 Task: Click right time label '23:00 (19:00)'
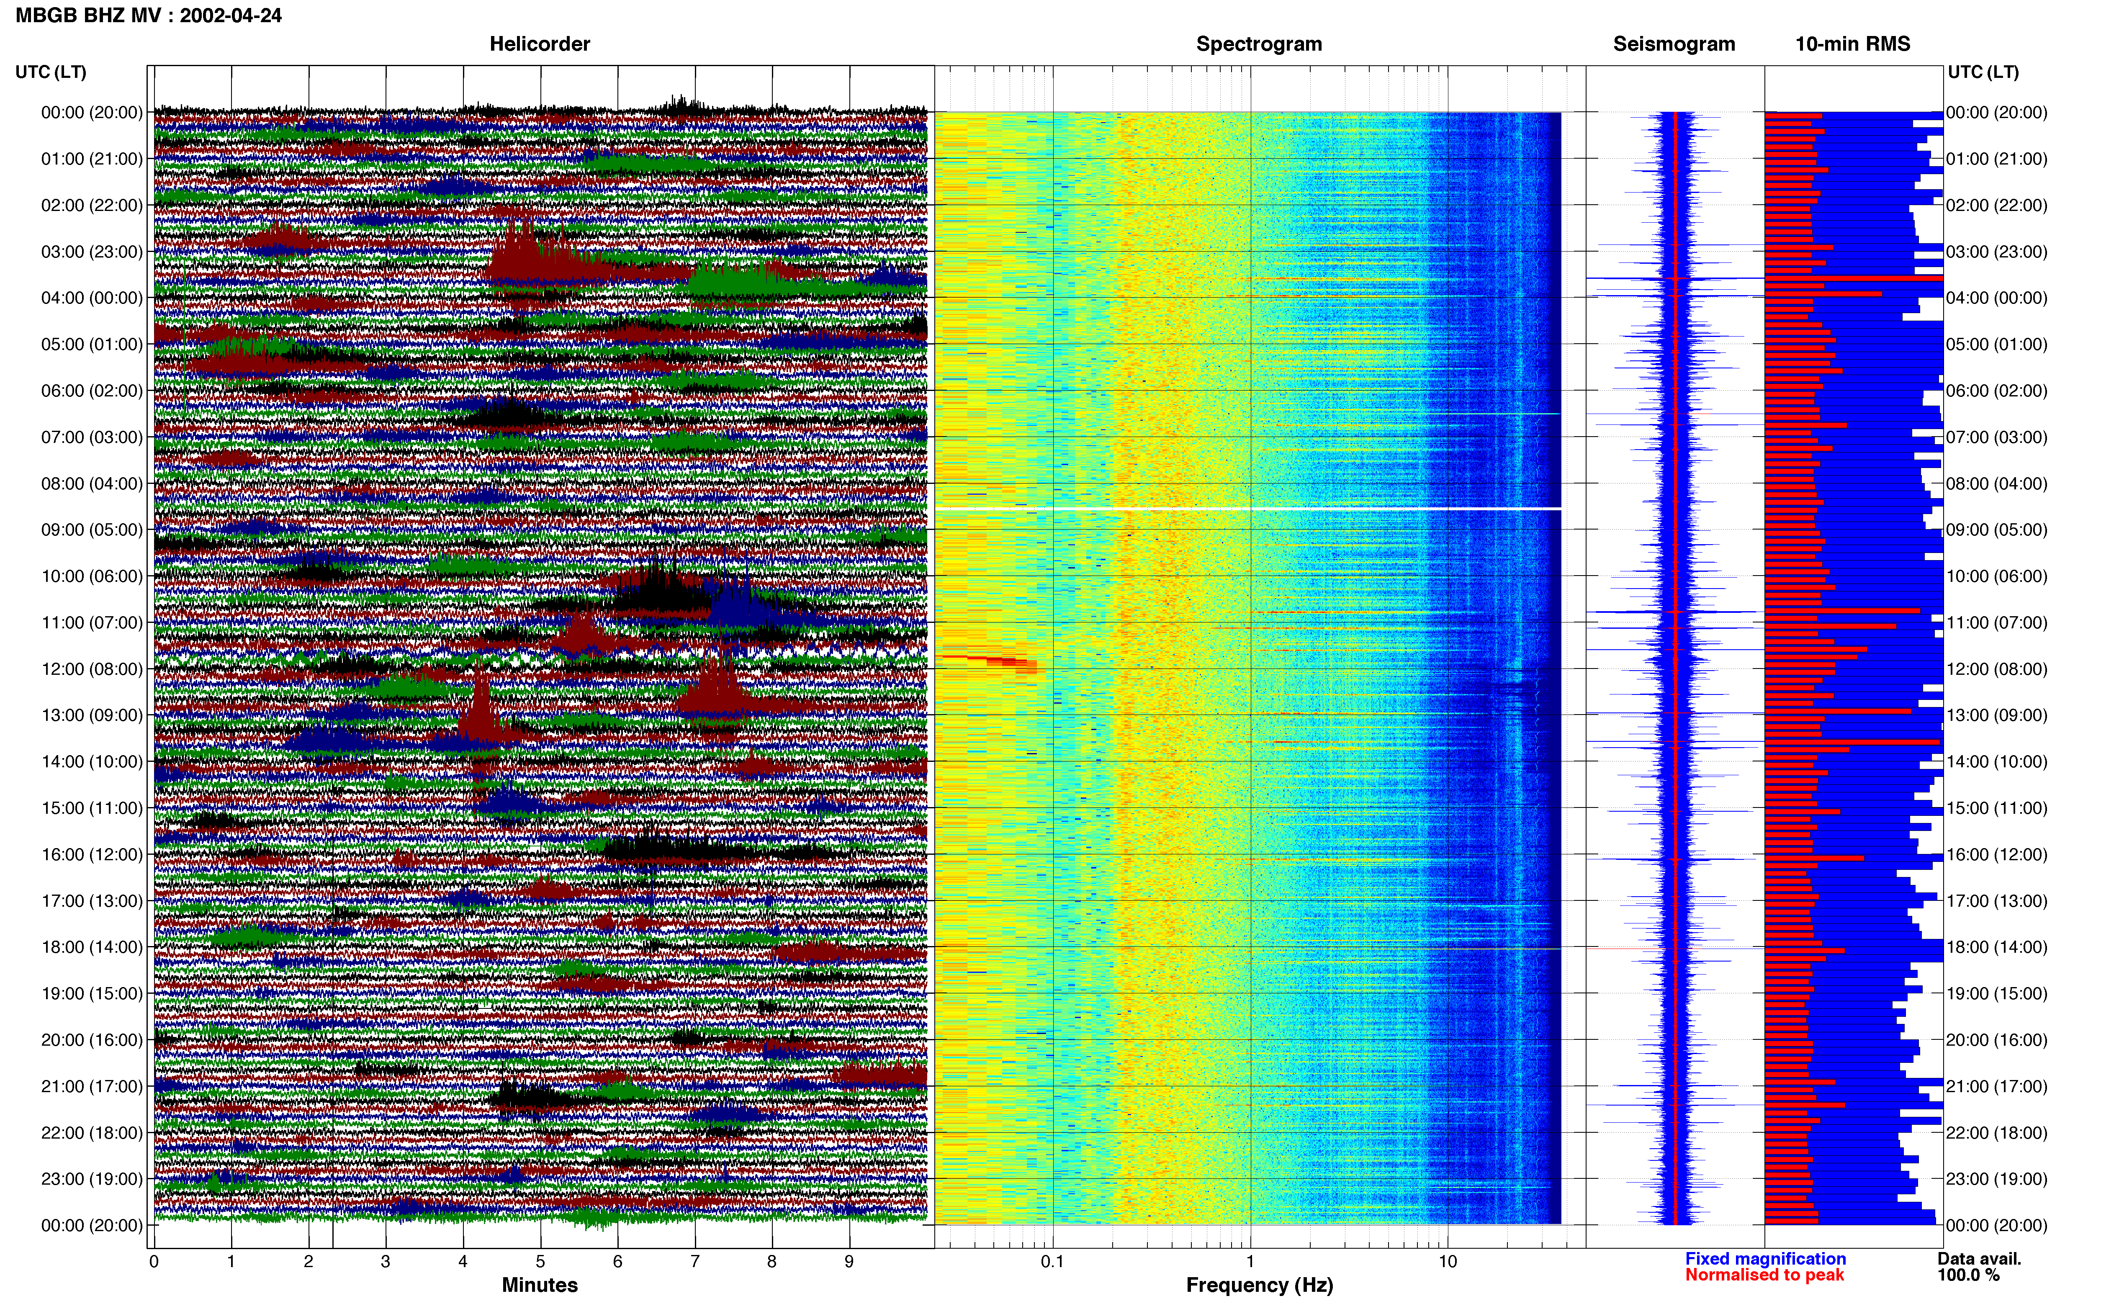(1997, 1179)
